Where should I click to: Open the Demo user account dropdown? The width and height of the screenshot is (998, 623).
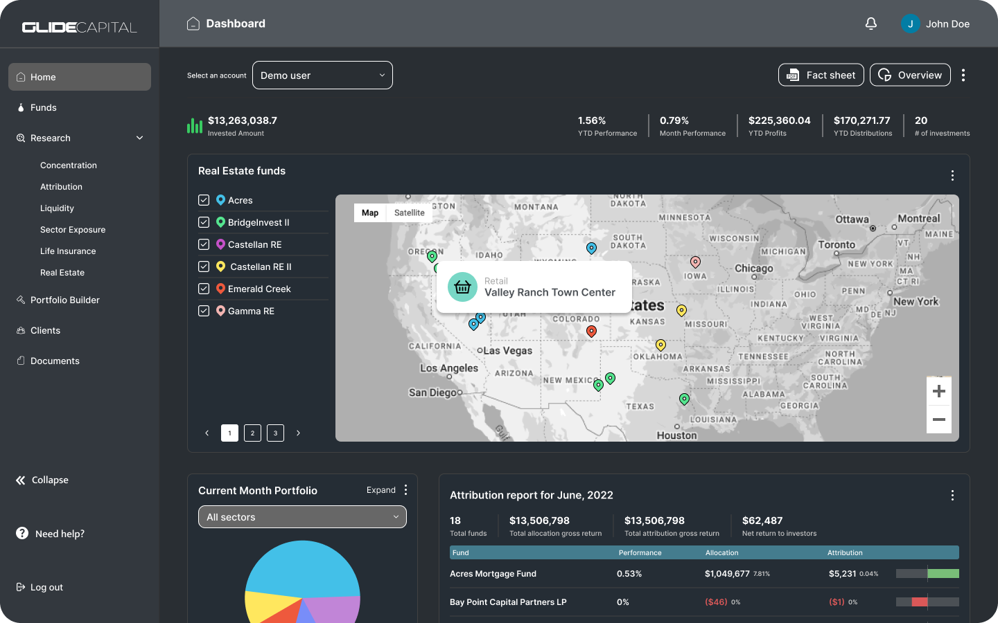click(x=322, y=75)
